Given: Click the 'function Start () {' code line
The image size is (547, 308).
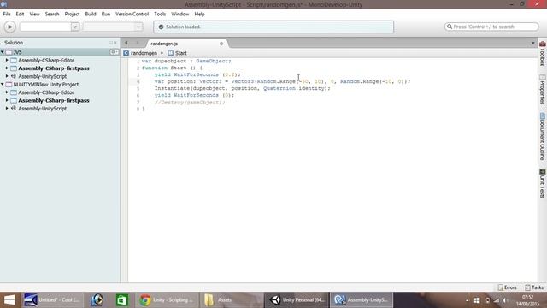Looking at the screenshot, I should point(172,68).
